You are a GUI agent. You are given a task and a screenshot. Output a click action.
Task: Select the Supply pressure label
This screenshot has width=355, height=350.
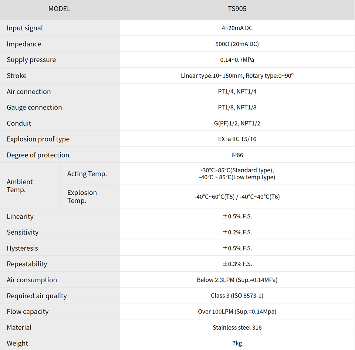(x=31, y=60)
